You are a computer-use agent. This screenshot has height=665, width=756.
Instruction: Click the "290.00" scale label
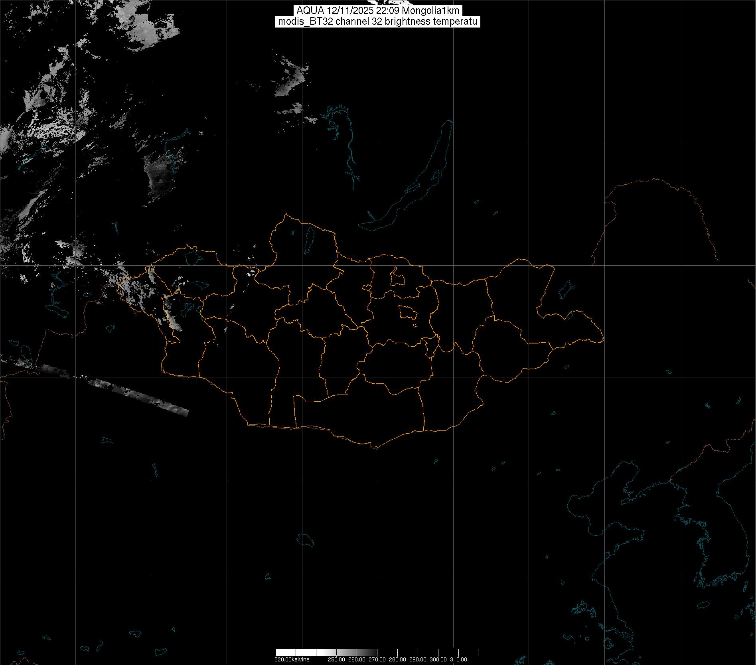click(x=418, y=659)
